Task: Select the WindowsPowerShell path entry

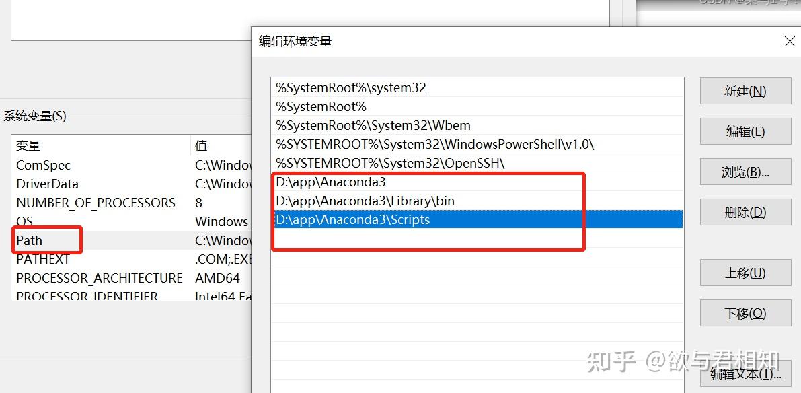Action: point(404,143)
